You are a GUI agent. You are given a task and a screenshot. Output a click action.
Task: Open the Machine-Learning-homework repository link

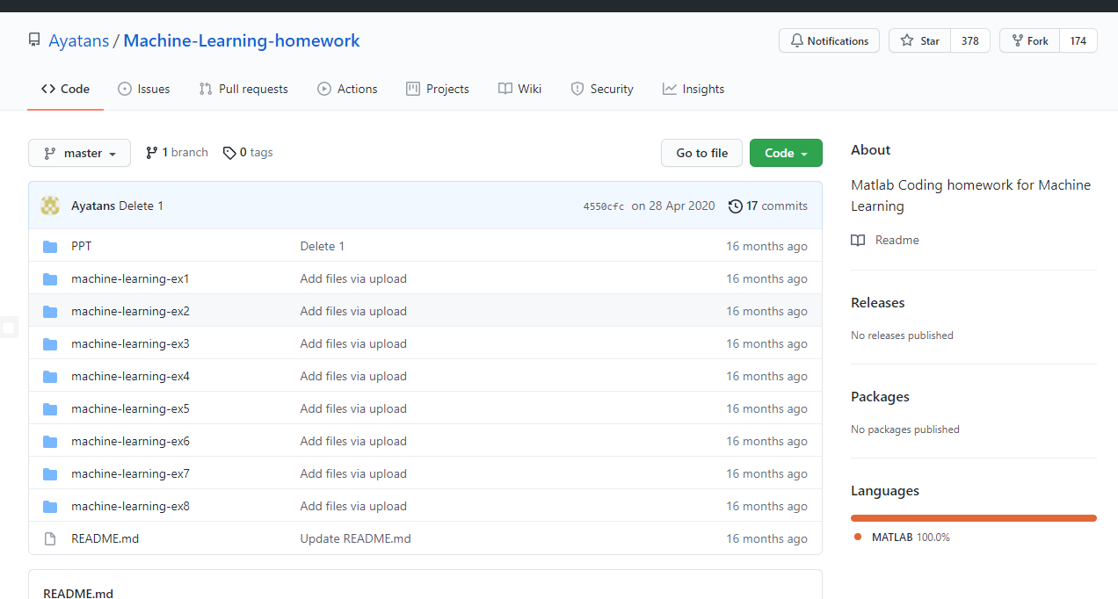coord(242,40)
